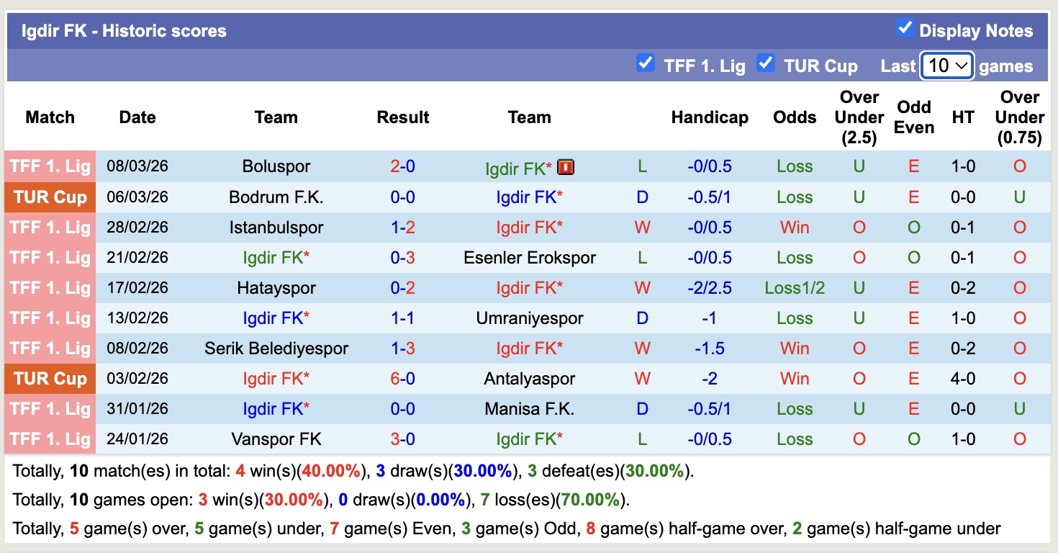Open the Umraniyespor team link
Viewport: 1058px width, 553px height.
530,318
